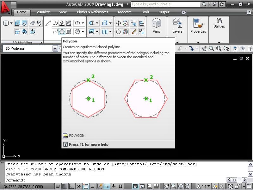Image resolution: width=253 pixels, height=190 pixels.
Task: Toggle Polar Tracking in status bar
Action: click(x=79, y=186)
